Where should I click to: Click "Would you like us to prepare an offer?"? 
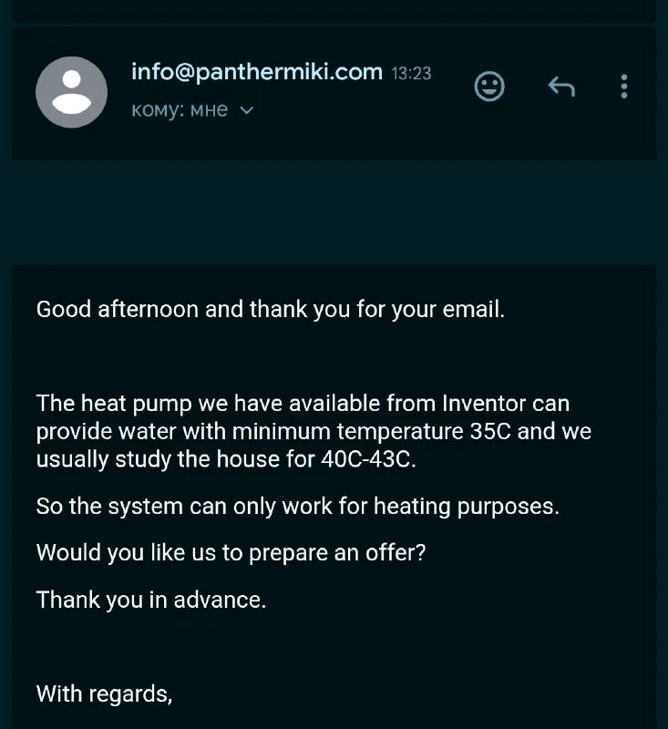(x=231, y=553)
